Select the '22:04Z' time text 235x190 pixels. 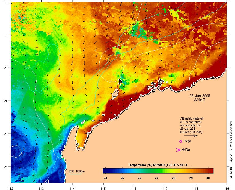200,99
